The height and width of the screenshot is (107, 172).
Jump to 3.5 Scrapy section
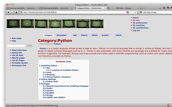48,95
